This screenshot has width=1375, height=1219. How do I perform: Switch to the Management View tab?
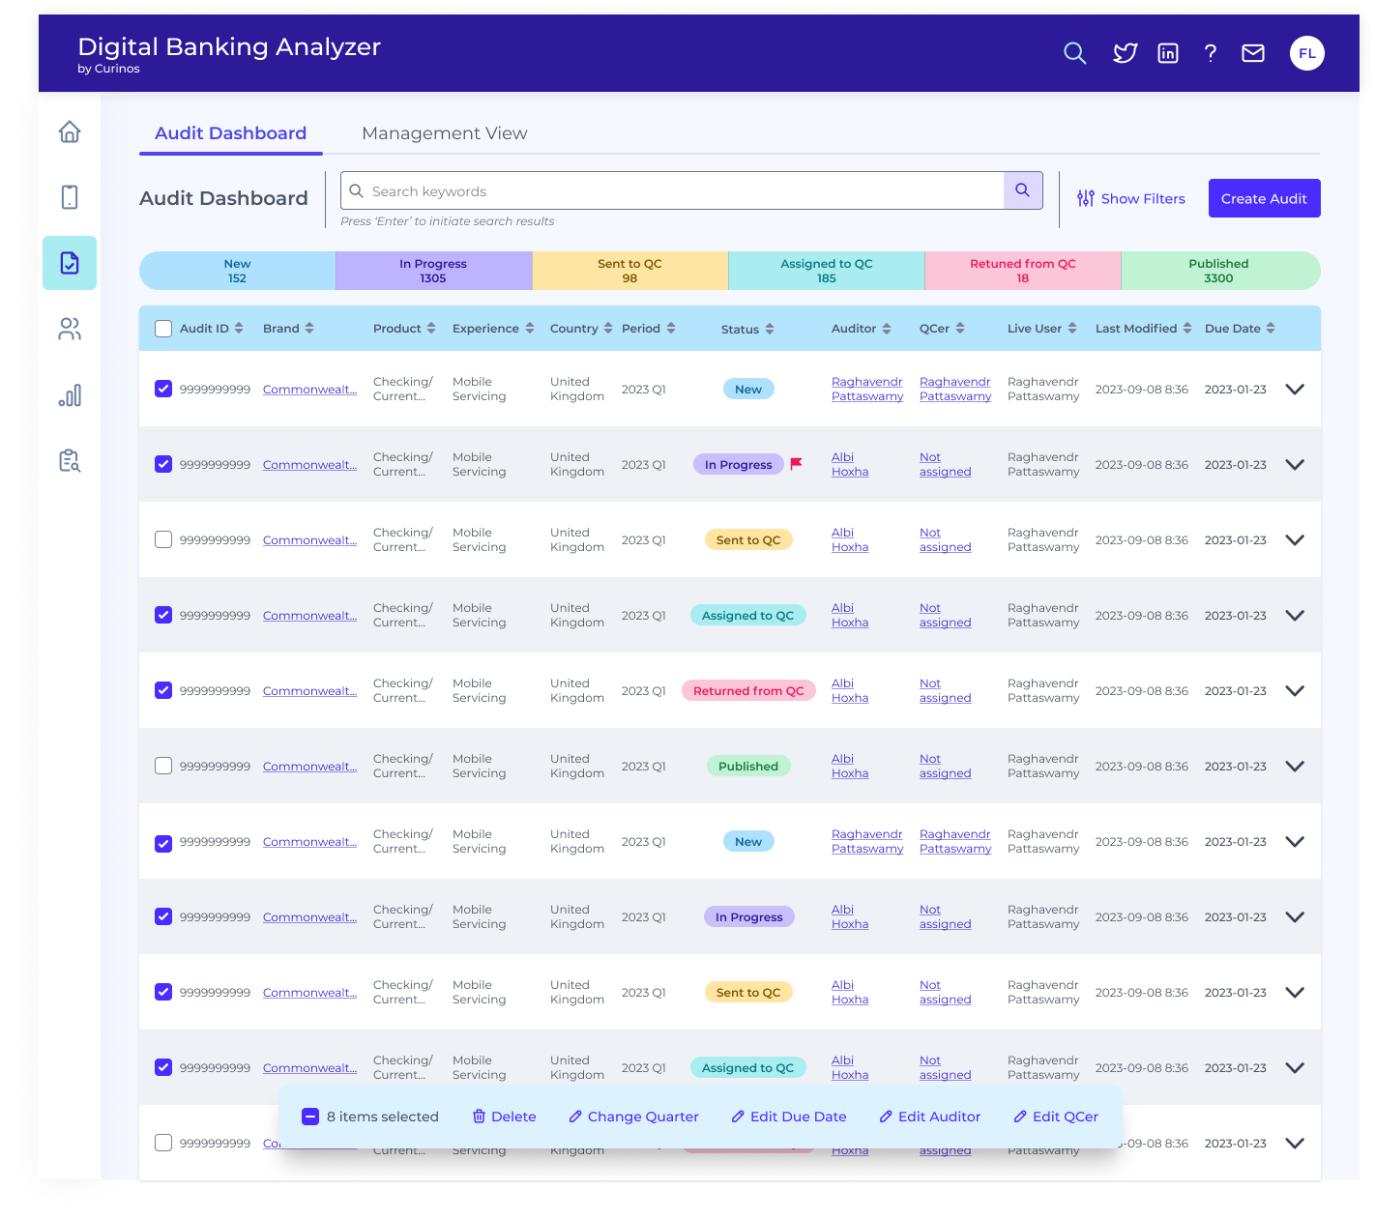coord(444,132)
